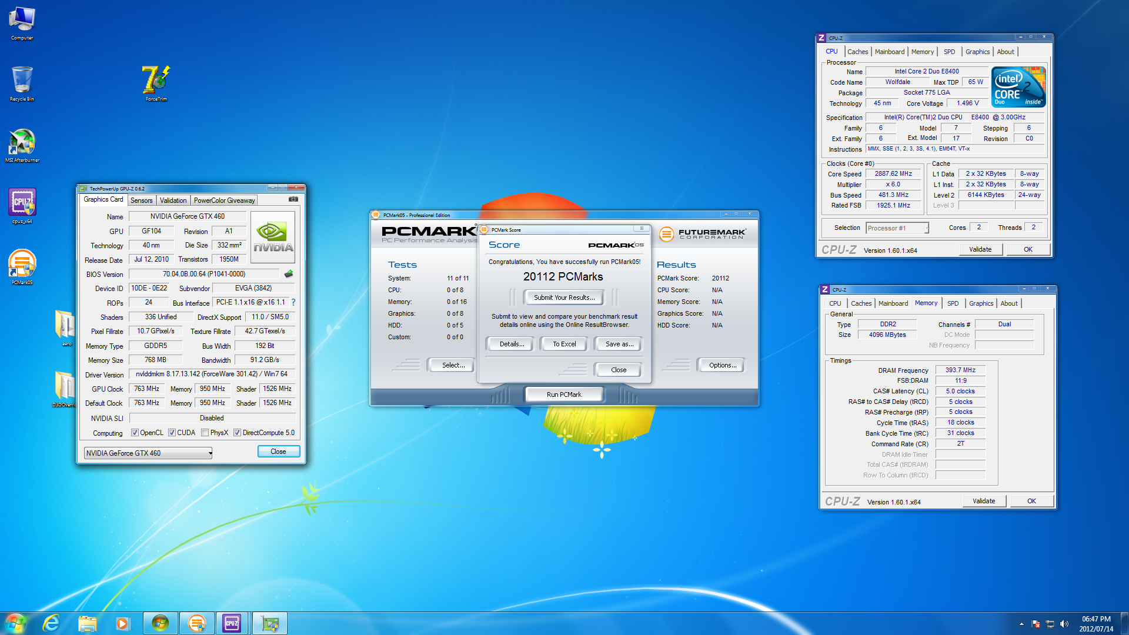The height and width of the screenshot is (635, 1129).
Task: Click the volume speaker tray icon
Action: [1064, 624]
